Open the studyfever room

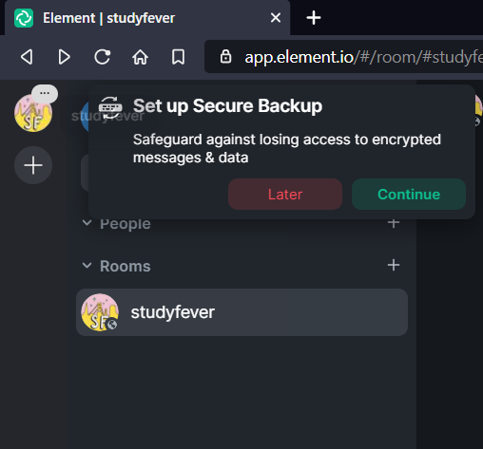241,312
